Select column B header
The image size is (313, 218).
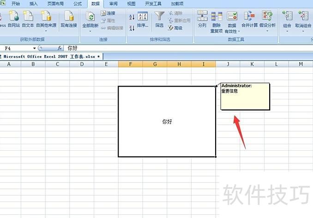[x=33, y=64]
